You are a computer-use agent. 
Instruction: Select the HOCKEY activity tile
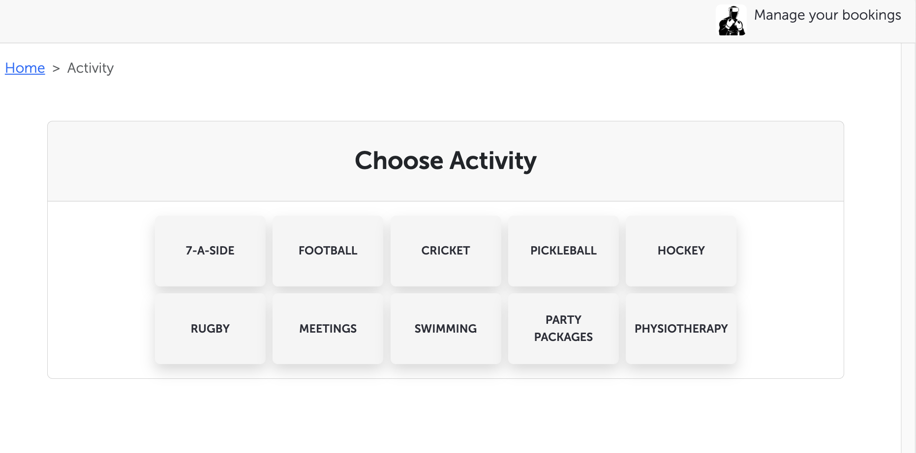[x=681, y=251]
